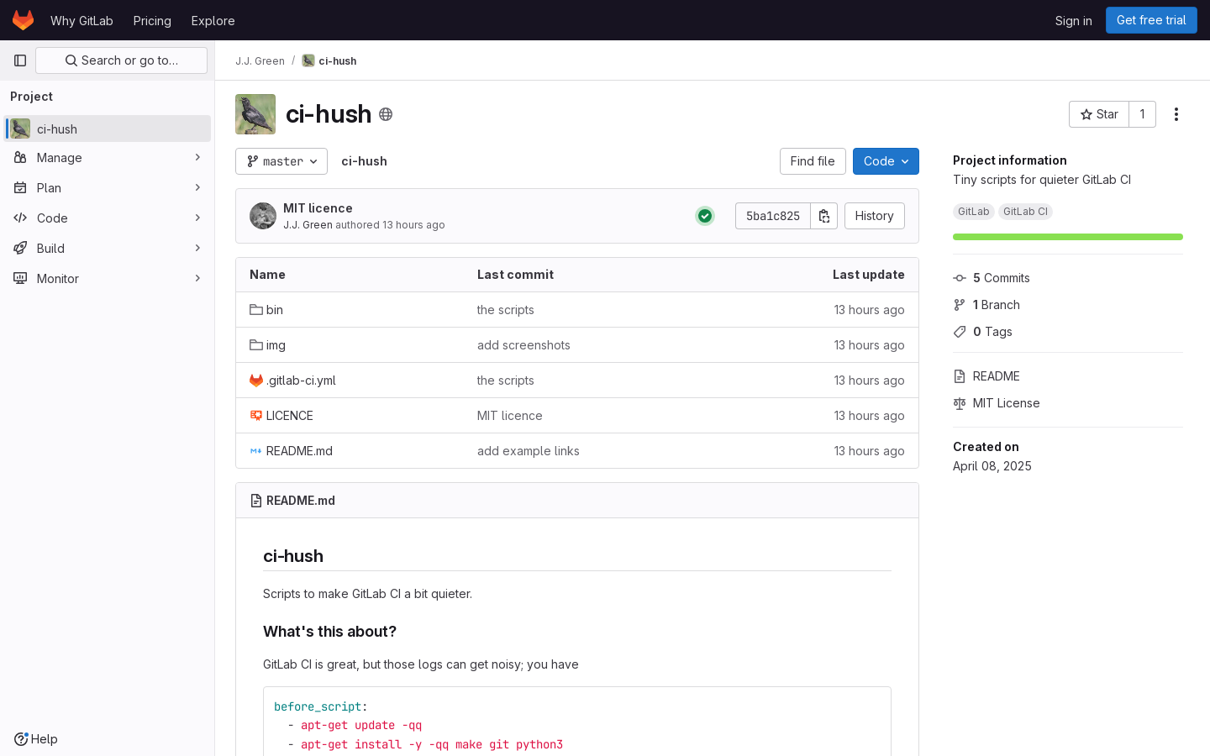The height and width of the screenshot is (756, 1210).
Task: Click the 5 Commits link
Action: (1002, 278)
